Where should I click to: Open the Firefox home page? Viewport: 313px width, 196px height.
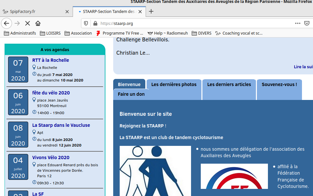(38, 24)
